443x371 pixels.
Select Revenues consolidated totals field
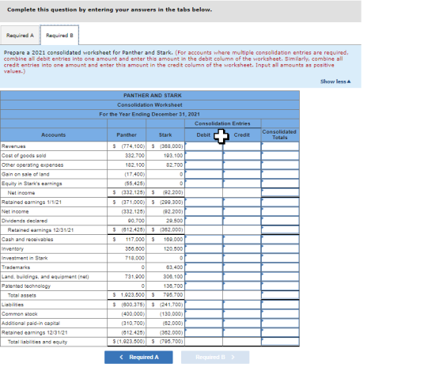coord(280,146)
